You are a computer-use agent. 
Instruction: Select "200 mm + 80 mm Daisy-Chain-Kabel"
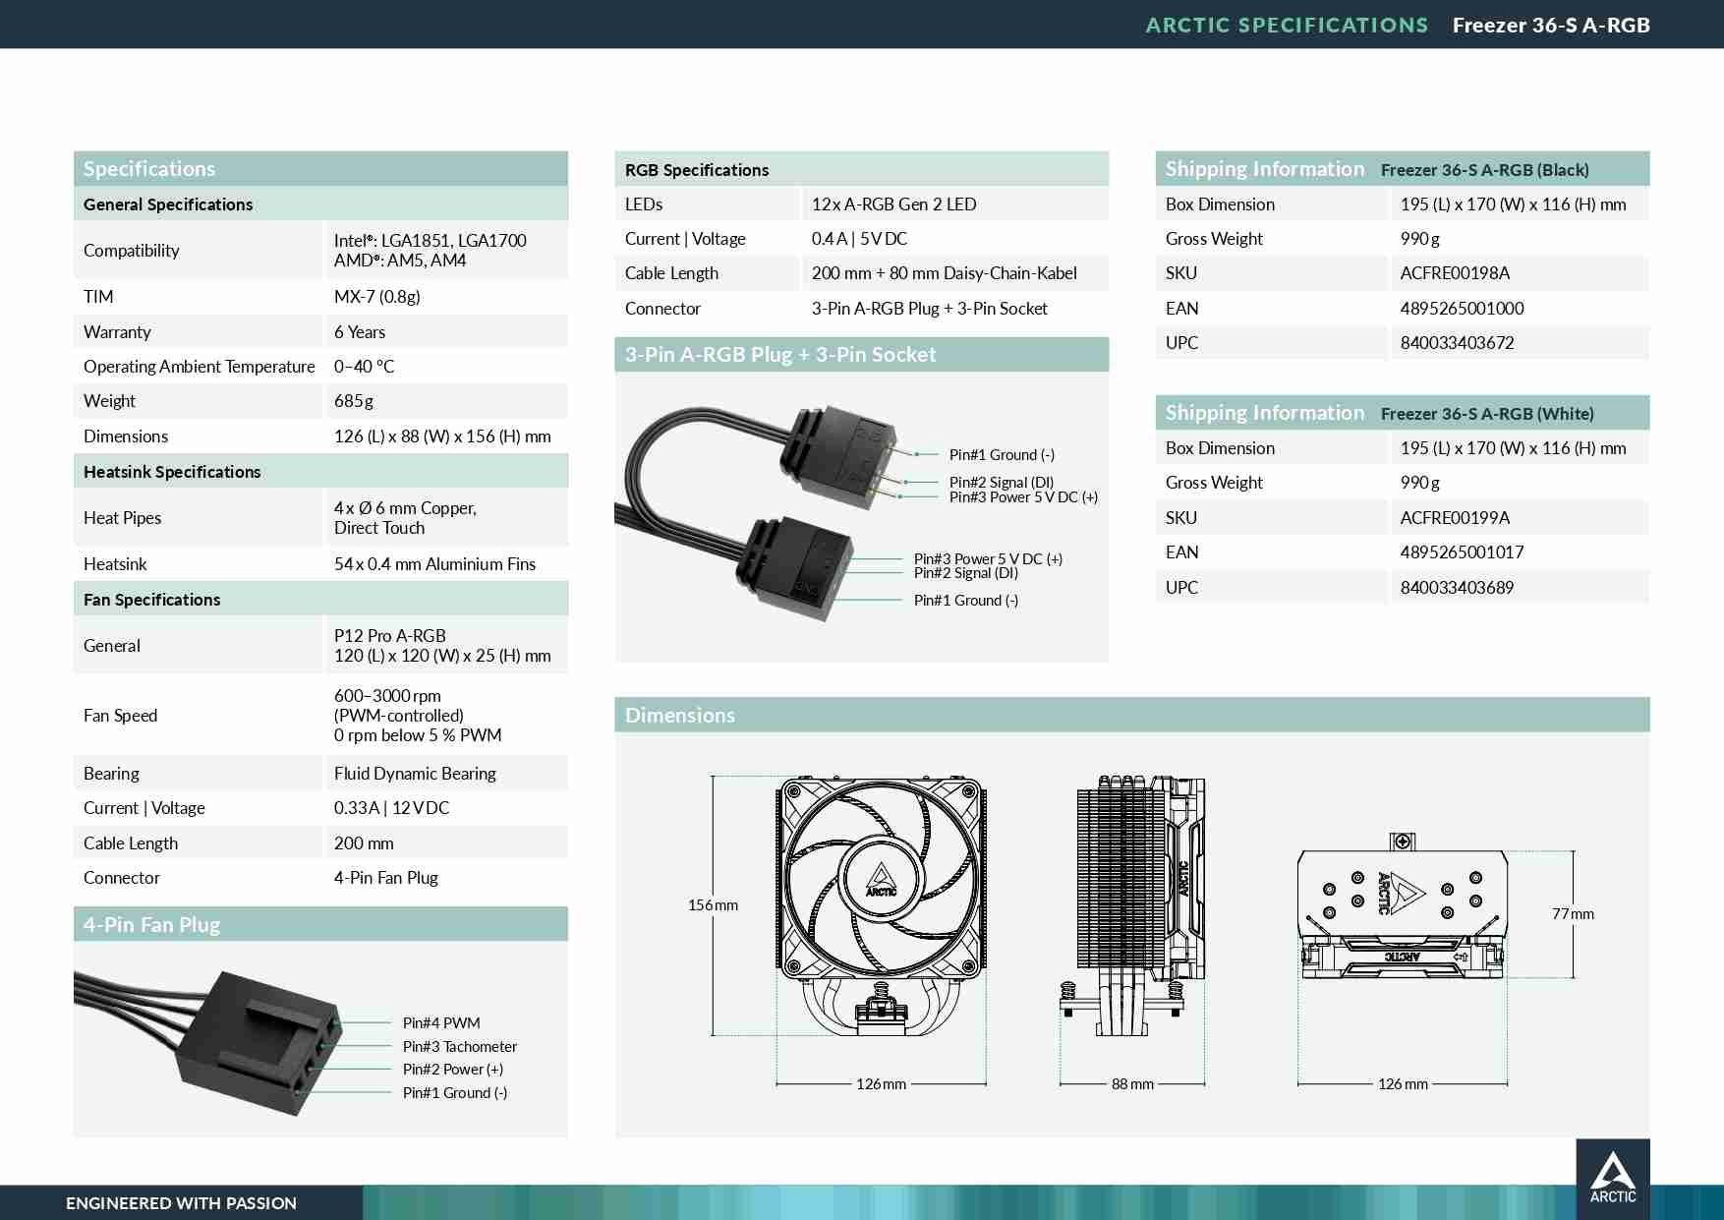click(x=945, y=273)
